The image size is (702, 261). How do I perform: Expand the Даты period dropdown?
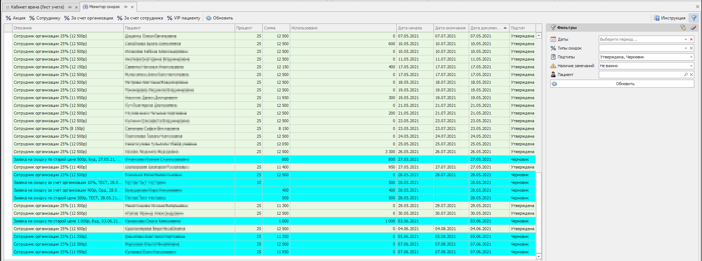coord(685,39)
